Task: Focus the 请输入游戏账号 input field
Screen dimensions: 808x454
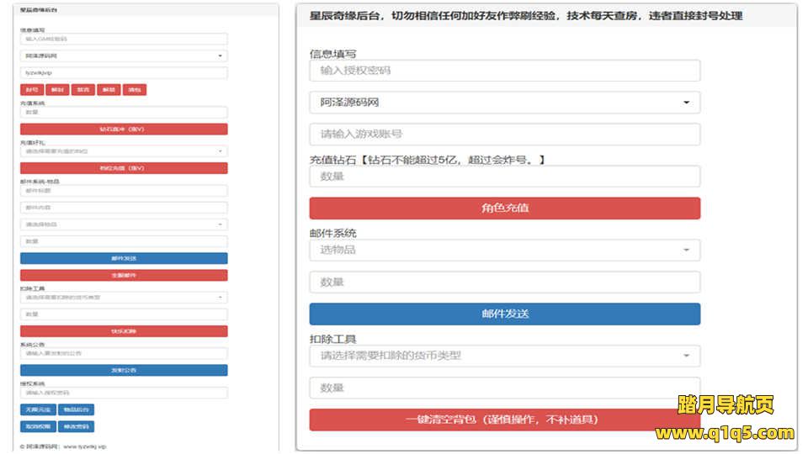Action: (504, 135)
